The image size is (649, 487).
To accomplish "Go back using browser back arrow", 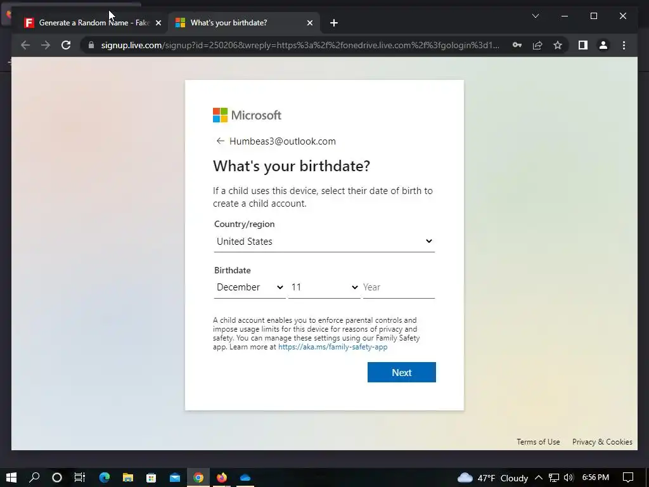I will pos(25,45).
